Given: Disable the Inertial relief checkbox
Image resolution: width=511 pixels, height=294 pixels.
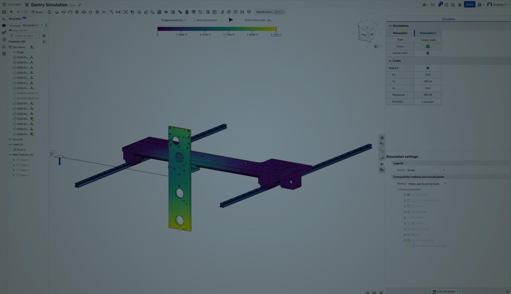Looking at the screenshot, I should coord(428,53).
